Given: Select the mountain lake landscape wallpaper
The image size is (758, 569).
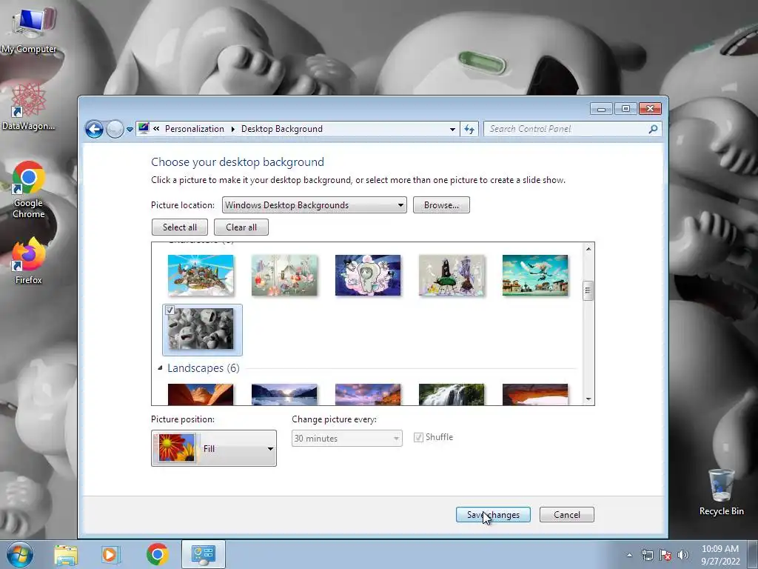Looking at the screenshot, I should (x=284, y=394).
